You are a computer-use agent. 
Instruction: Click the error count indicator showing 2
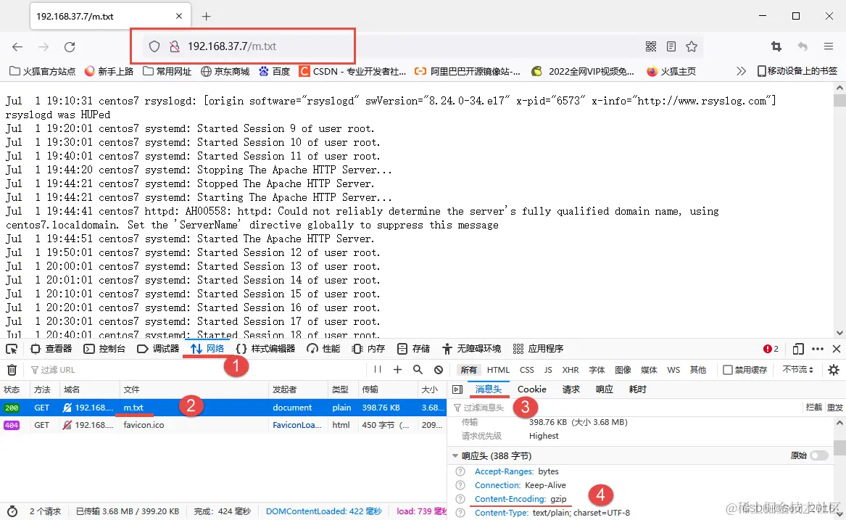click(x=771, y=349)
